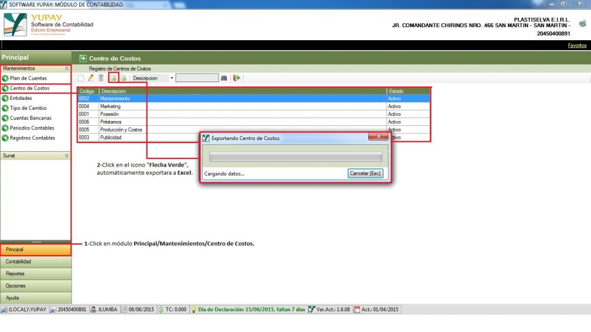Click the exit door icon in toolbar
Screen dimensions: 591x332
click(x=237, y=78)
